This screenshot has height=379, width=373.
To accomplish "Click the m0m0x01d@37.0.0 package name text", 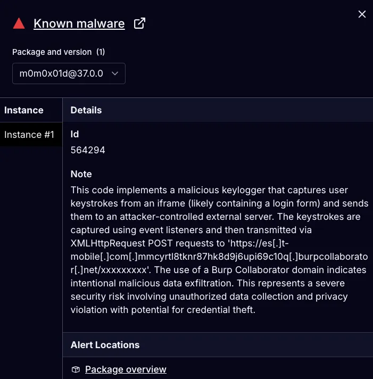I will click(61, 73).
